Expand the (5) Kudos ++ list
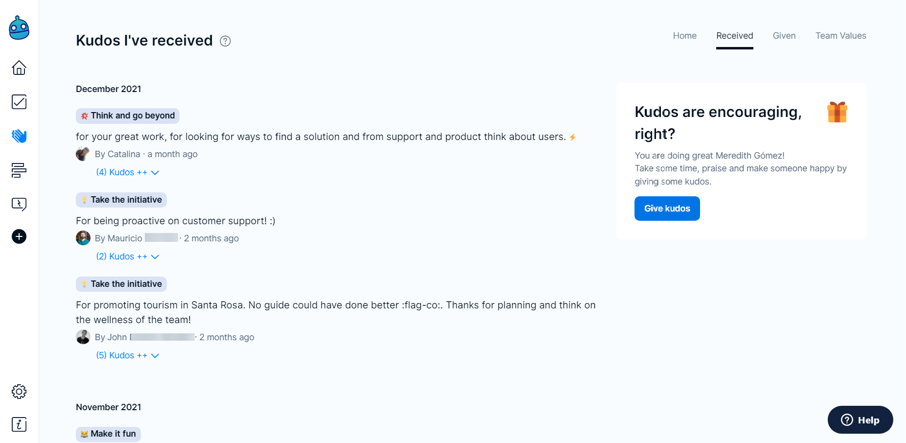 pos(127,355)
